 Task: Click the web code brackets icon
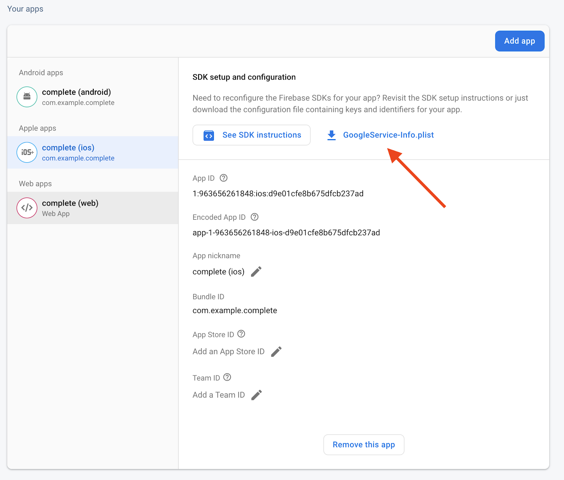tap(27, 208)
